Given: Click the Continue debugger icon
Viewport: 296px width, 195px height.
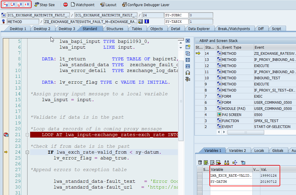Looking at the screenshot, I should [27, 4].
